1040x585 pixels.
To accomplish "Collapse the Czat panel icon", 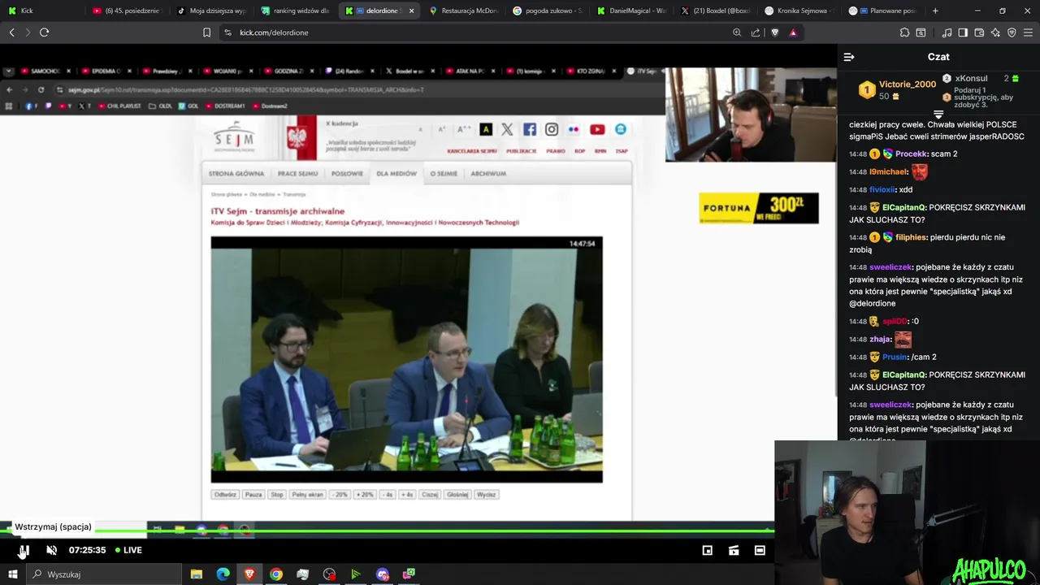I will [x=849, y=57].
